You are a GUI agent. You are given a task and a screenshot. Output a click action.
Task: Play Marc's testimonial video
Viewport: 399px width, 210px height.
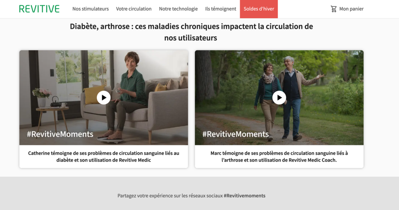pyautogui.click(x=279, y=98)
